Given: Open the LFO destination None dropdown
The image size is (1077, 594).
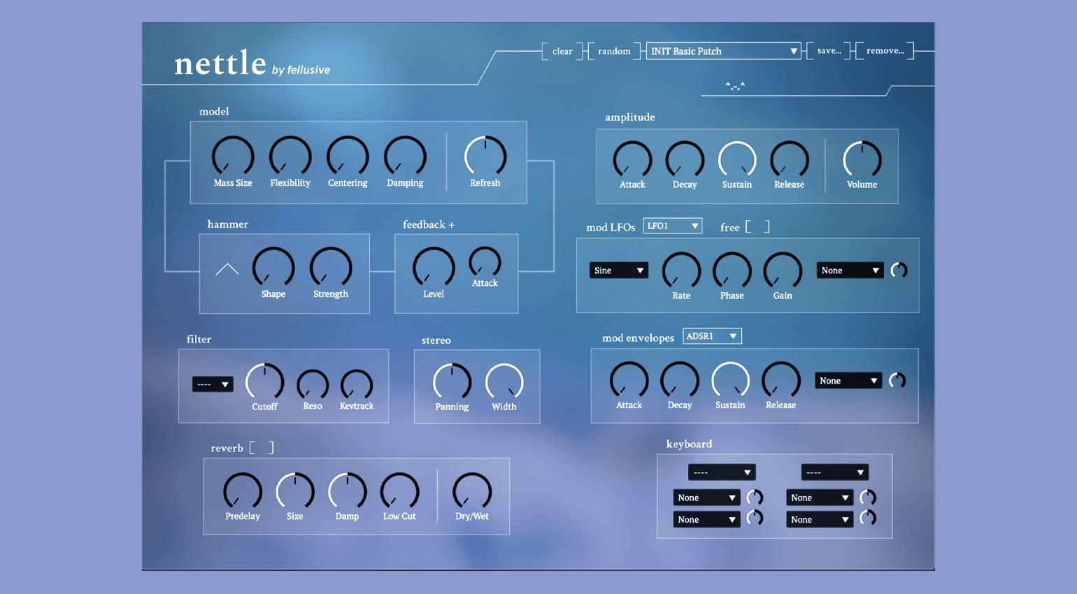Looking at the screenshot, I should pyautogui.click(x=850, y=270).
